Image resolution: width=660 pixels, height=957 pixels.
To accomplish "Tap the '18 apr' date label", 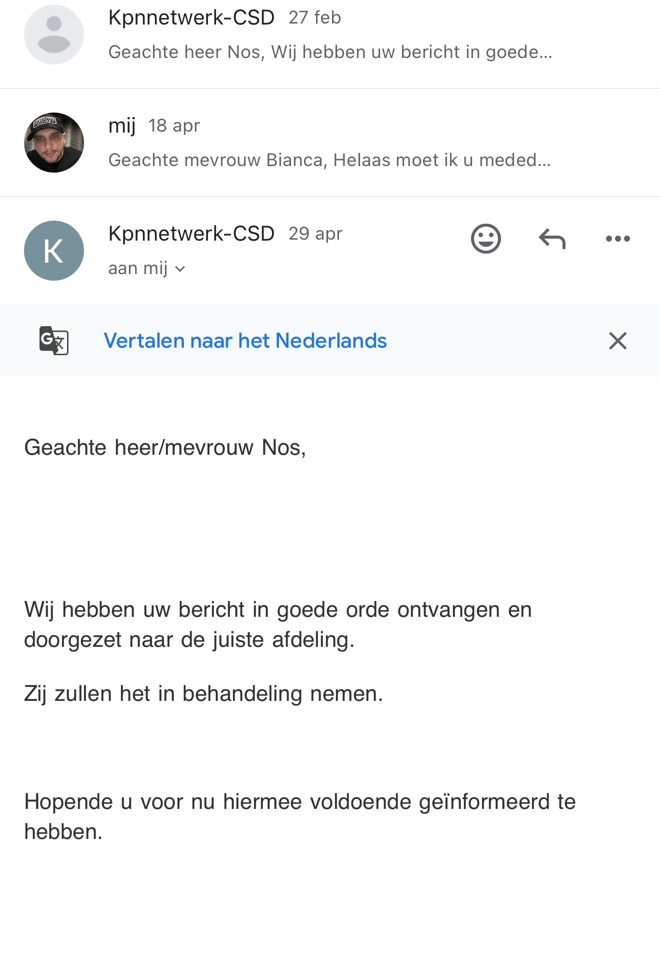I will [173, 126].
